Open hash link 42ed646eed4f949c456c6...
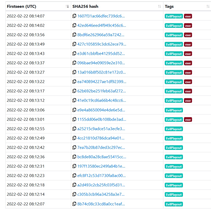211x209 pixels. tap(102, 26)
